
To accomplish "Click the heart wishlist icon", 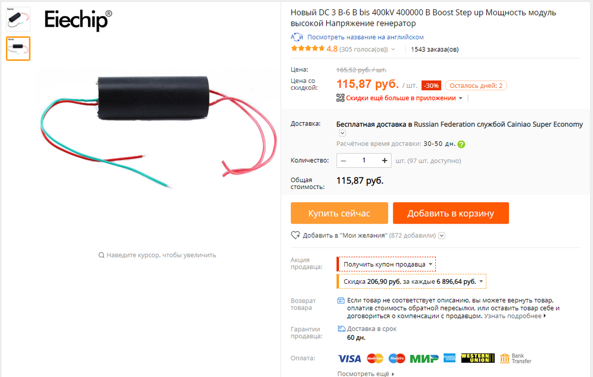I will coord(296,235).
